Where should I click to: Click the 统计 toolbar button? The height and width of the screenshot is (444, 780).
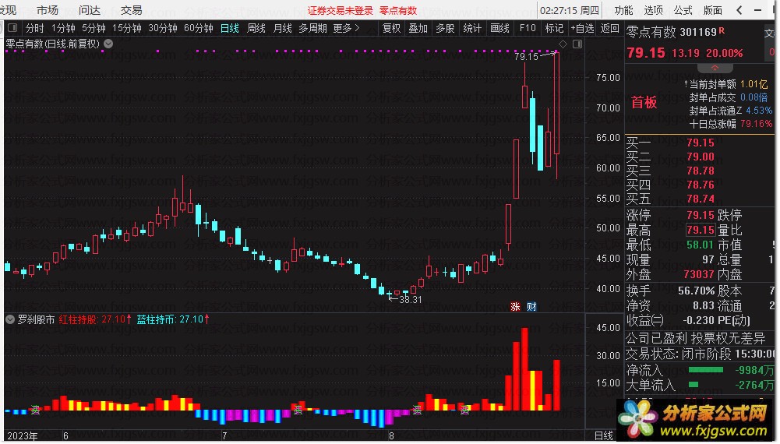(472, 28)
